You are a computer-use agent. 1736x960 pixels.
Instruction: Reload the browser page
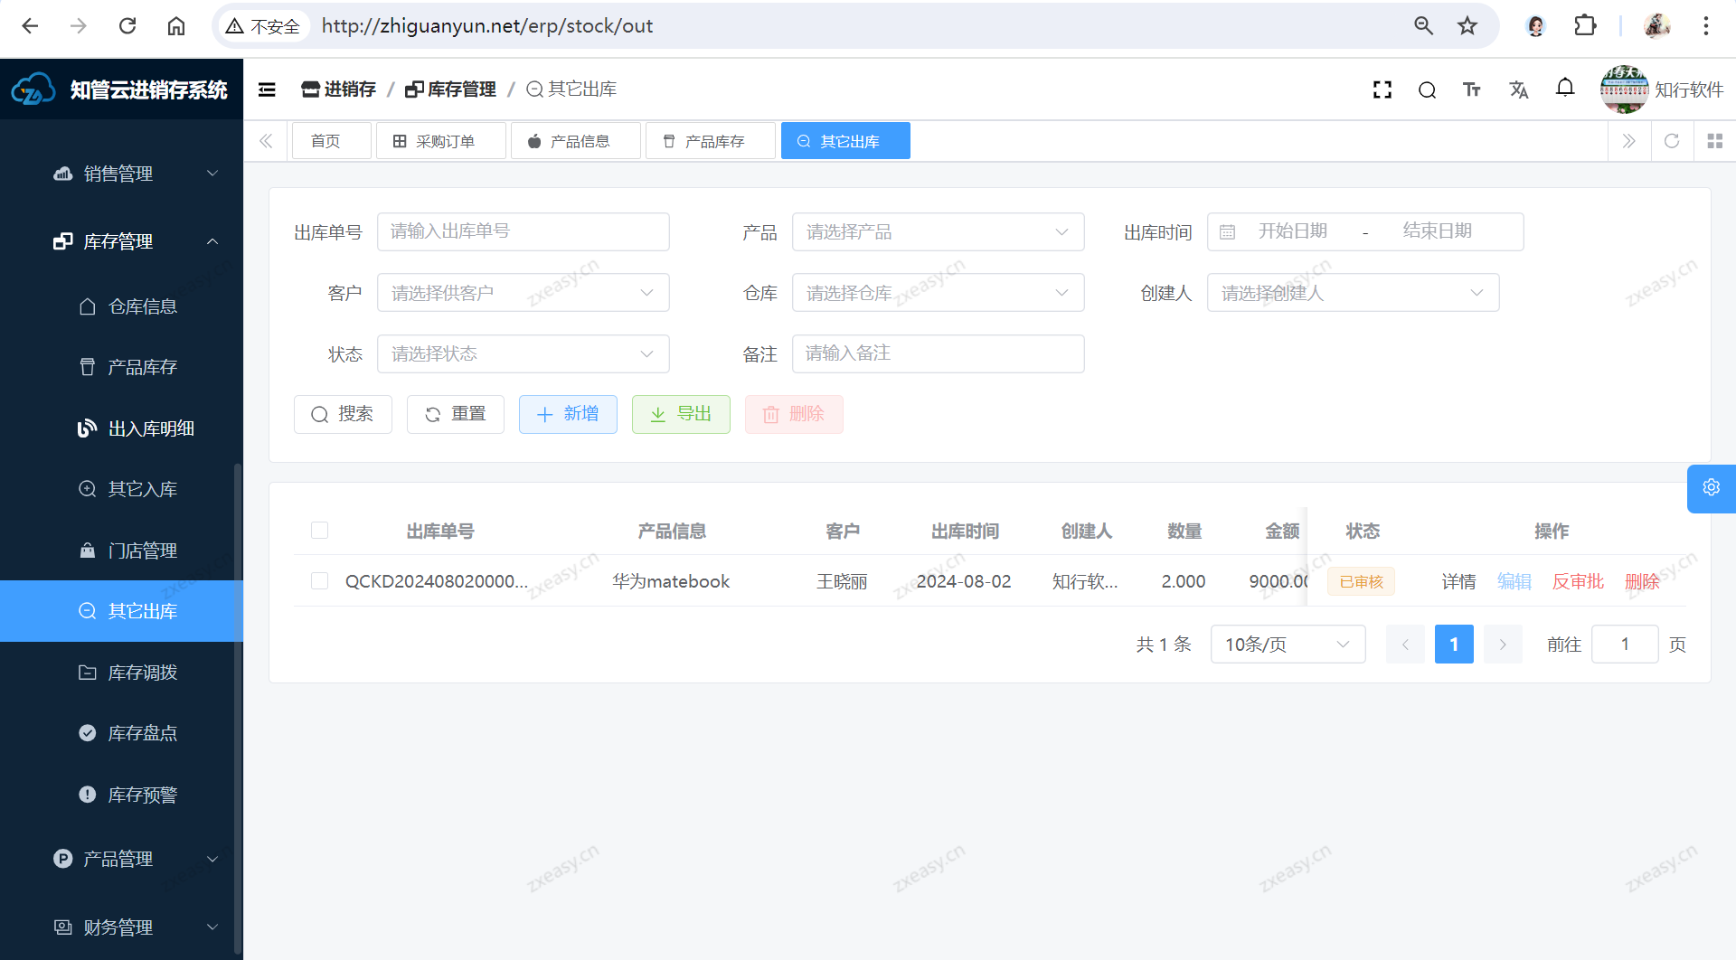pos(127,26)
